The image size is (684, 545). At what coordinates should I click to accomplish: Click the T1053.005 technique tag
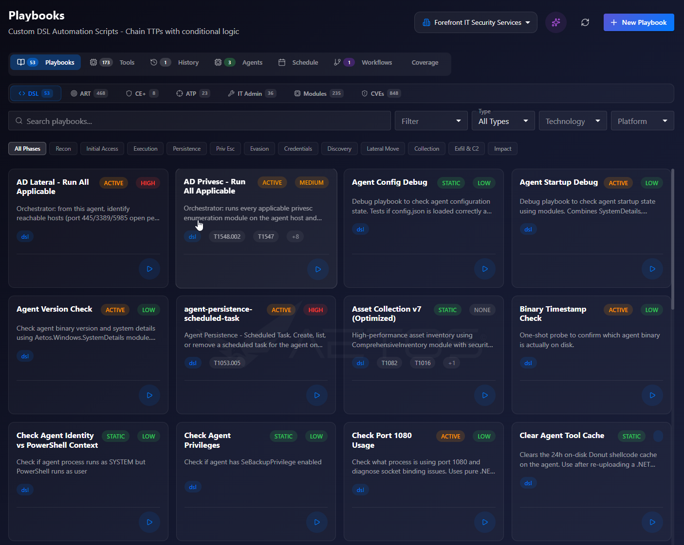(x=227, y=363)
